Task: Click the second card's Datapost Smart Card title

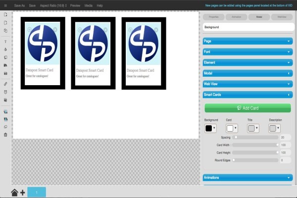Action: tap(90, 70)
